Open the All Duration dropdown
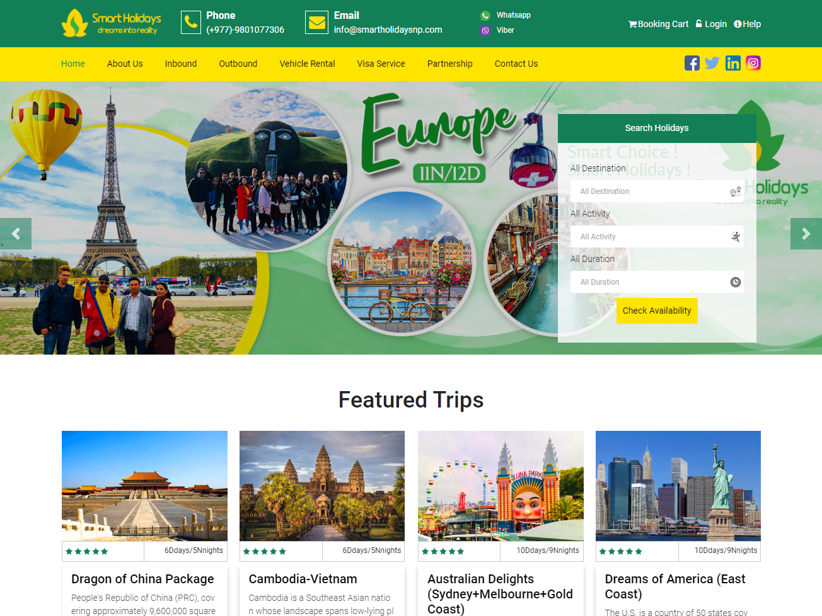The image size is (822, 616). point(657,282)
